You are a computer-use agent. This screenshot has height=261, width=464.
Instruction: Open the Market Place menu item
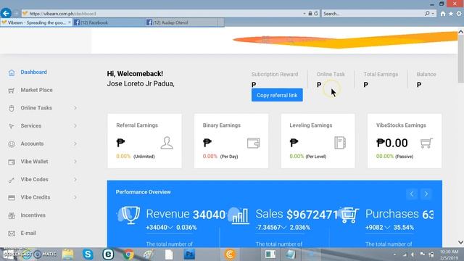coord(36,90)
